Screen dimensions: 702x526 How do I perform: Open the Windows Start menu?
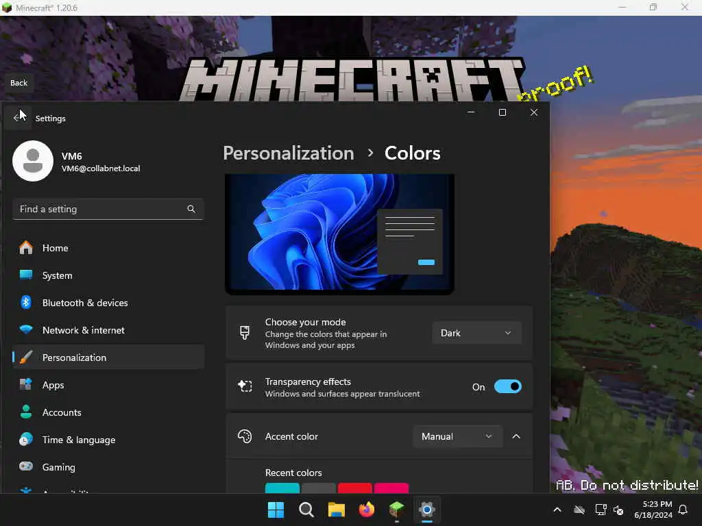[x=276, y=510]
